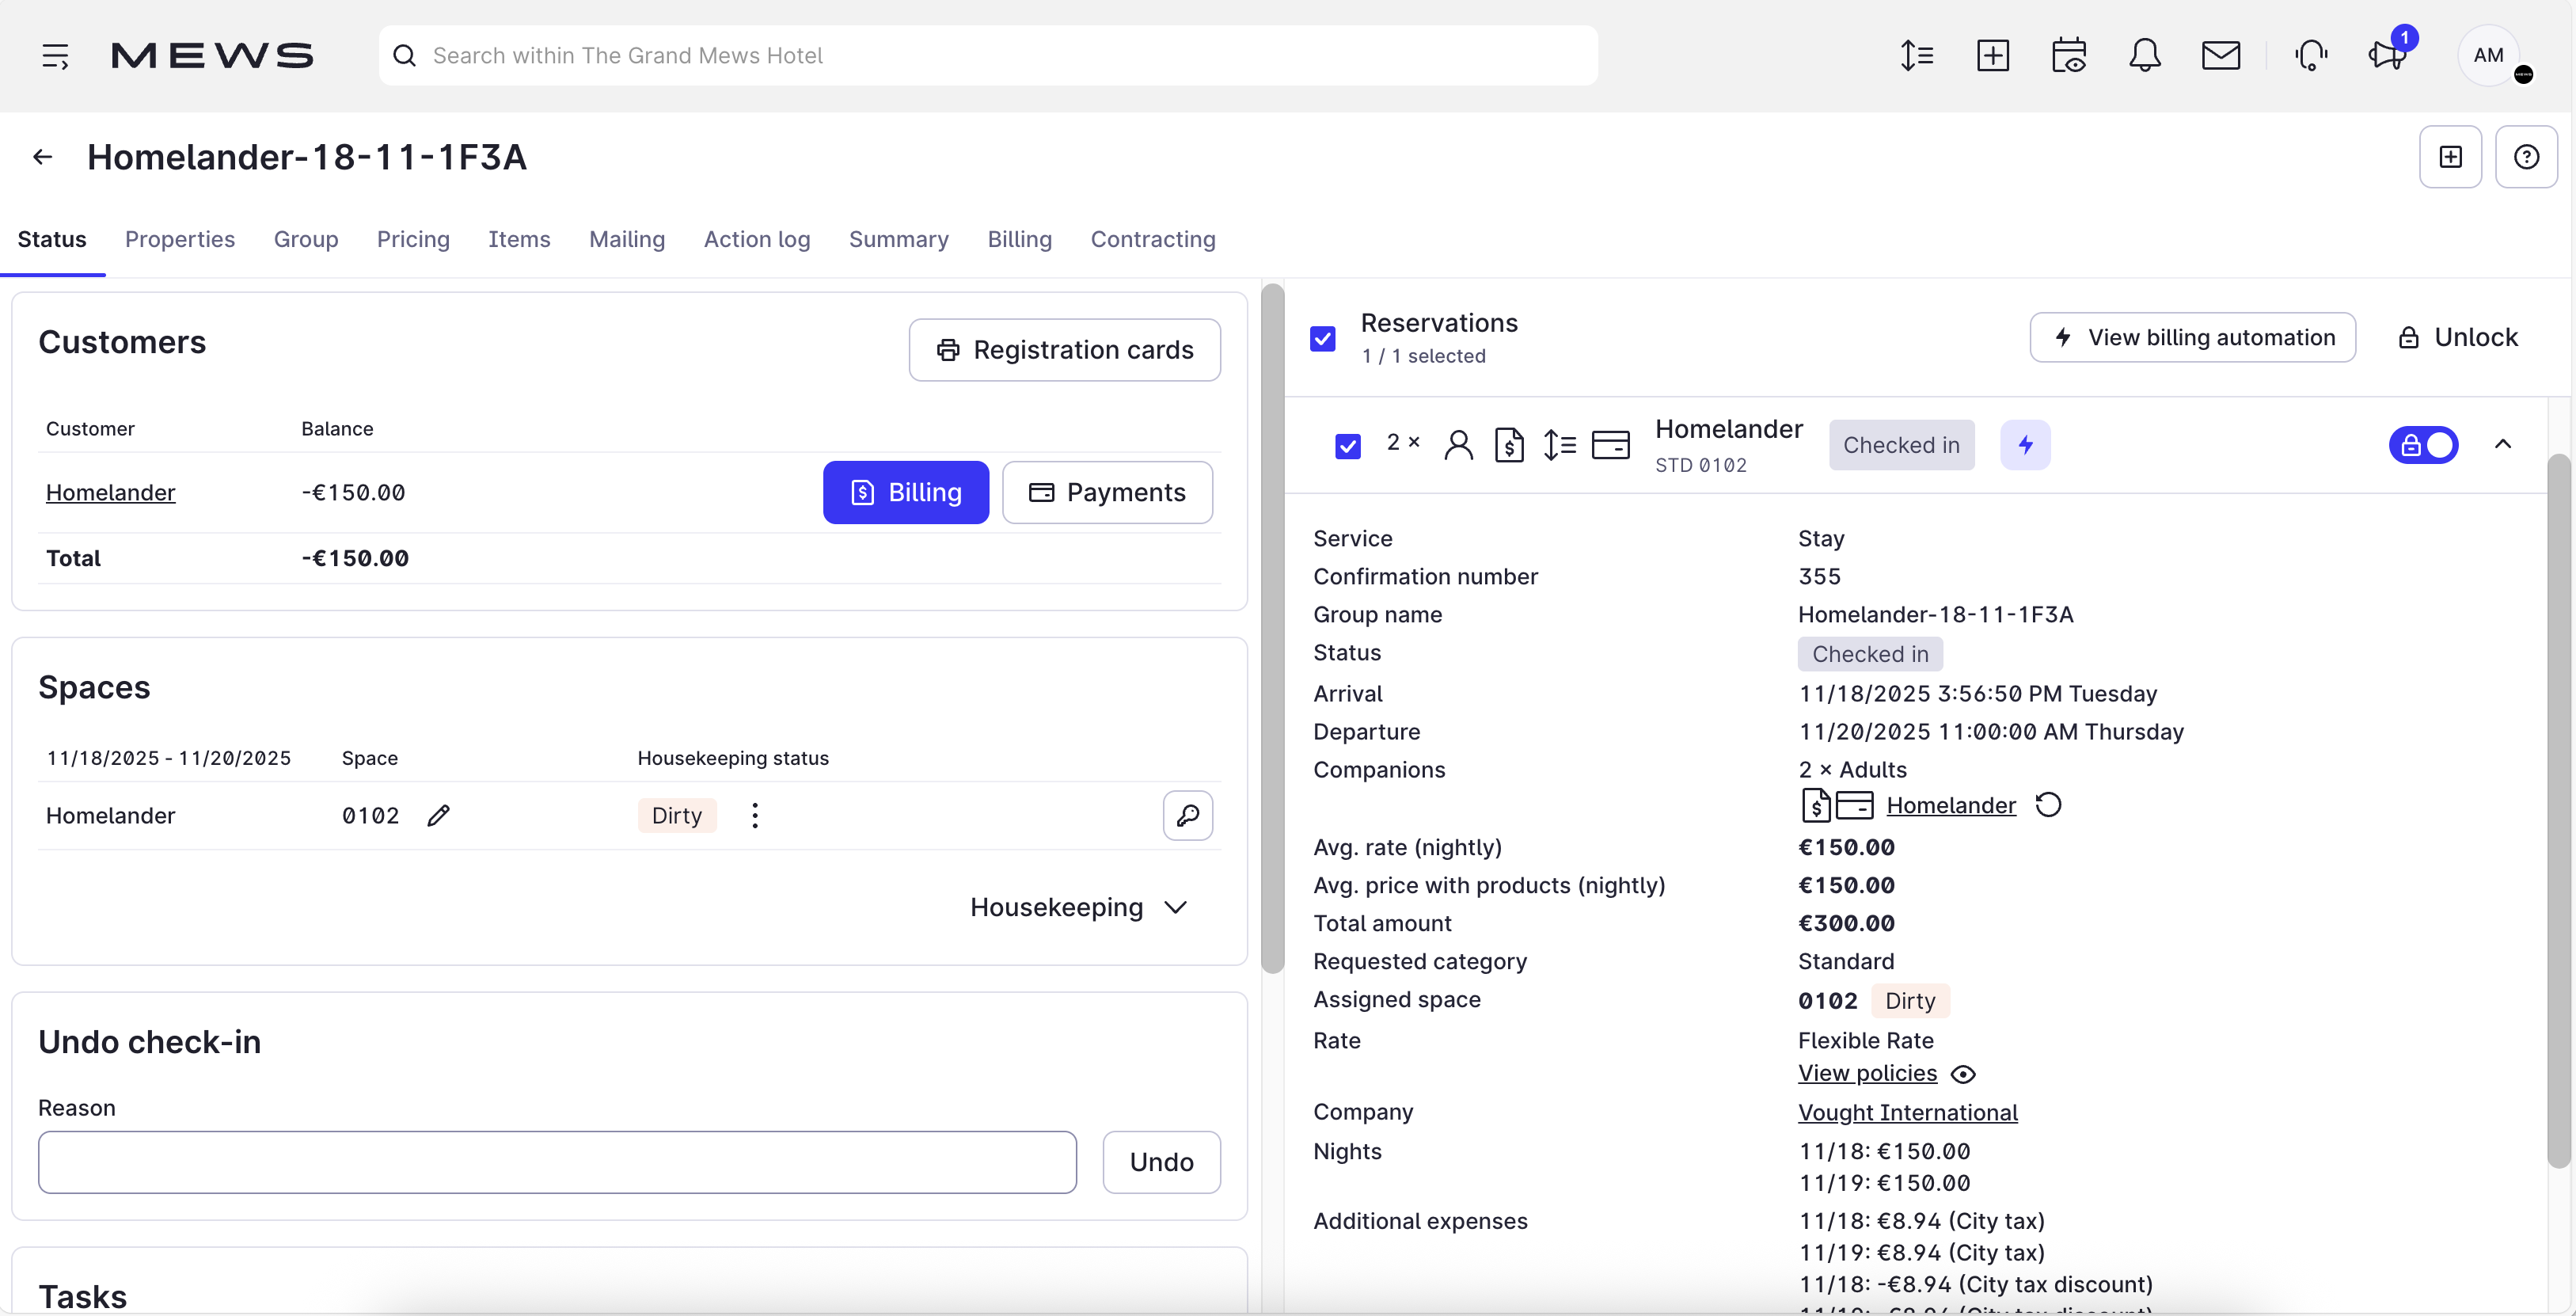2576x1316 pixels.
Task: Click the bill icon in reservation row
Action: (1509, 445)
